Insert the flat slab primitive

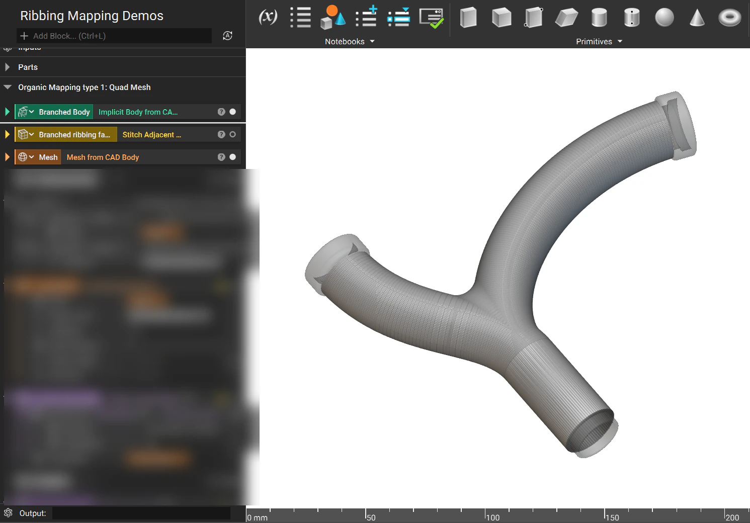coord(566,18)
